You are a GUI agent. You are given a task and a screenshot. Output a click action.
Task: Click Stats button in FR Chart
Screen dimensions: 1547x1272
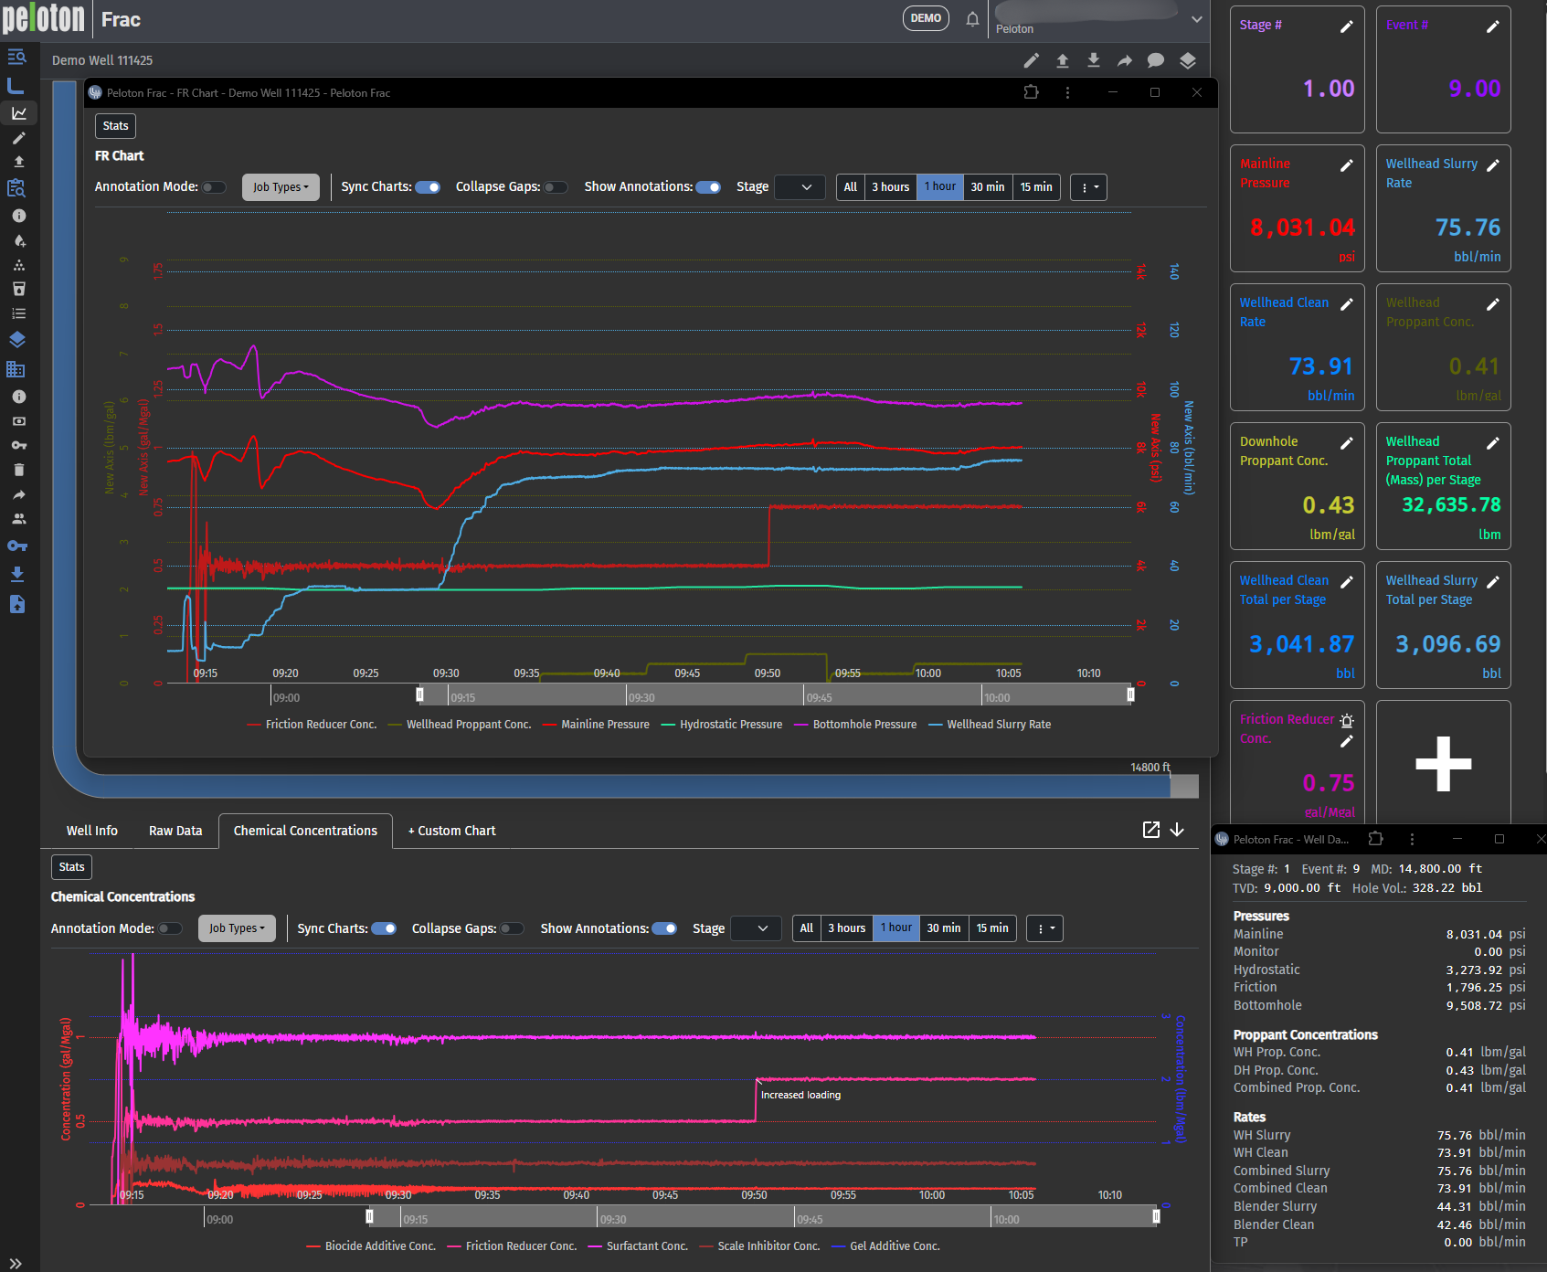pyautogui.click(x=115, y=126)
